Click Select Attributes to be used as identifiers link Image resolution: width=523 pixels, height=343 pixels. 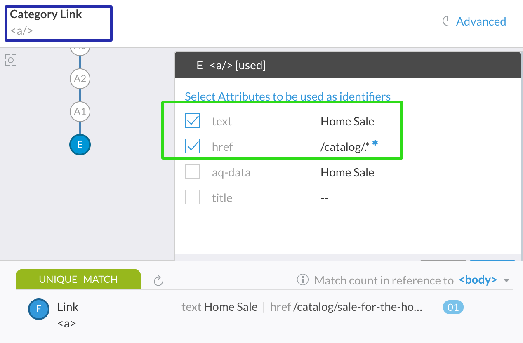tap(287, 96)
